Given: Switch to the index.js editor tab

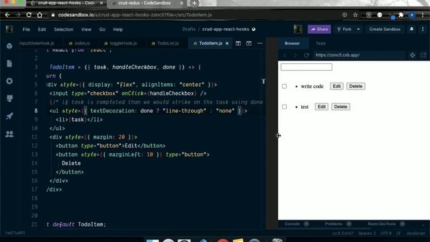Looking at the screenshot, I should [x=79, y=43].
